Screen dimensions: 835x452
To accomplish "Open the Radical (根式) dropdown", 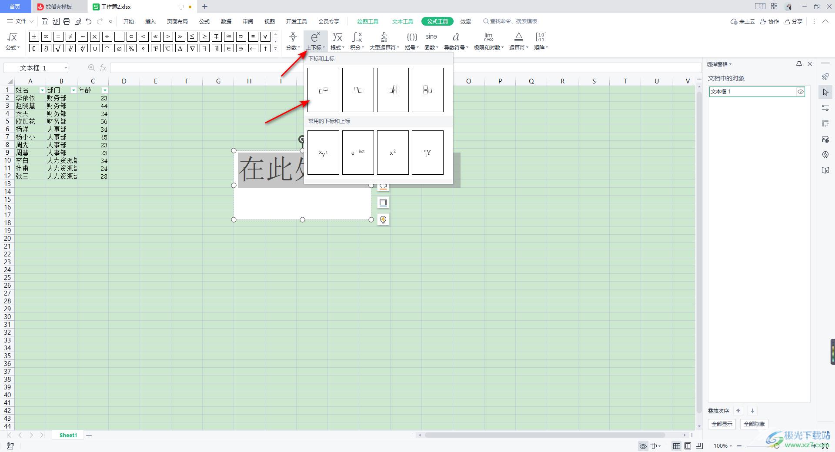I will (x=337, y=41).
